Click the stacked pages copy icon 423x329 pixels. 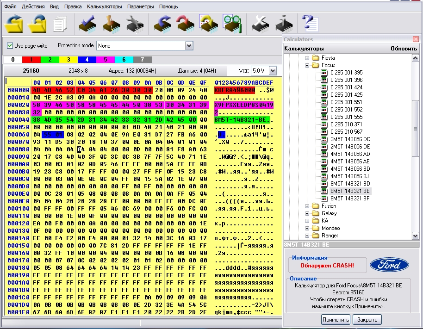(60, 24)
